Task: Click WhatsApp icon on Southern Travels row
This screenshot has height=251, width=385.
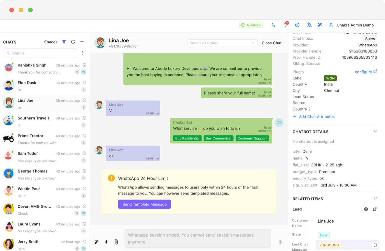Action: 84,118
